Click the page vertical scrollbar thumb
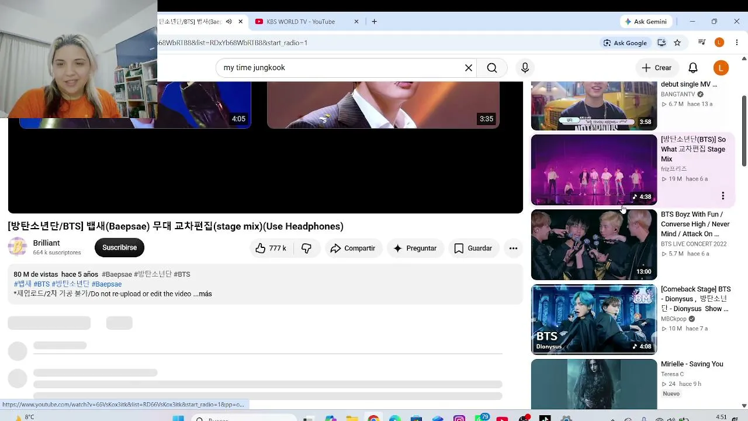The image size is (748, 421). coord(744,130)
